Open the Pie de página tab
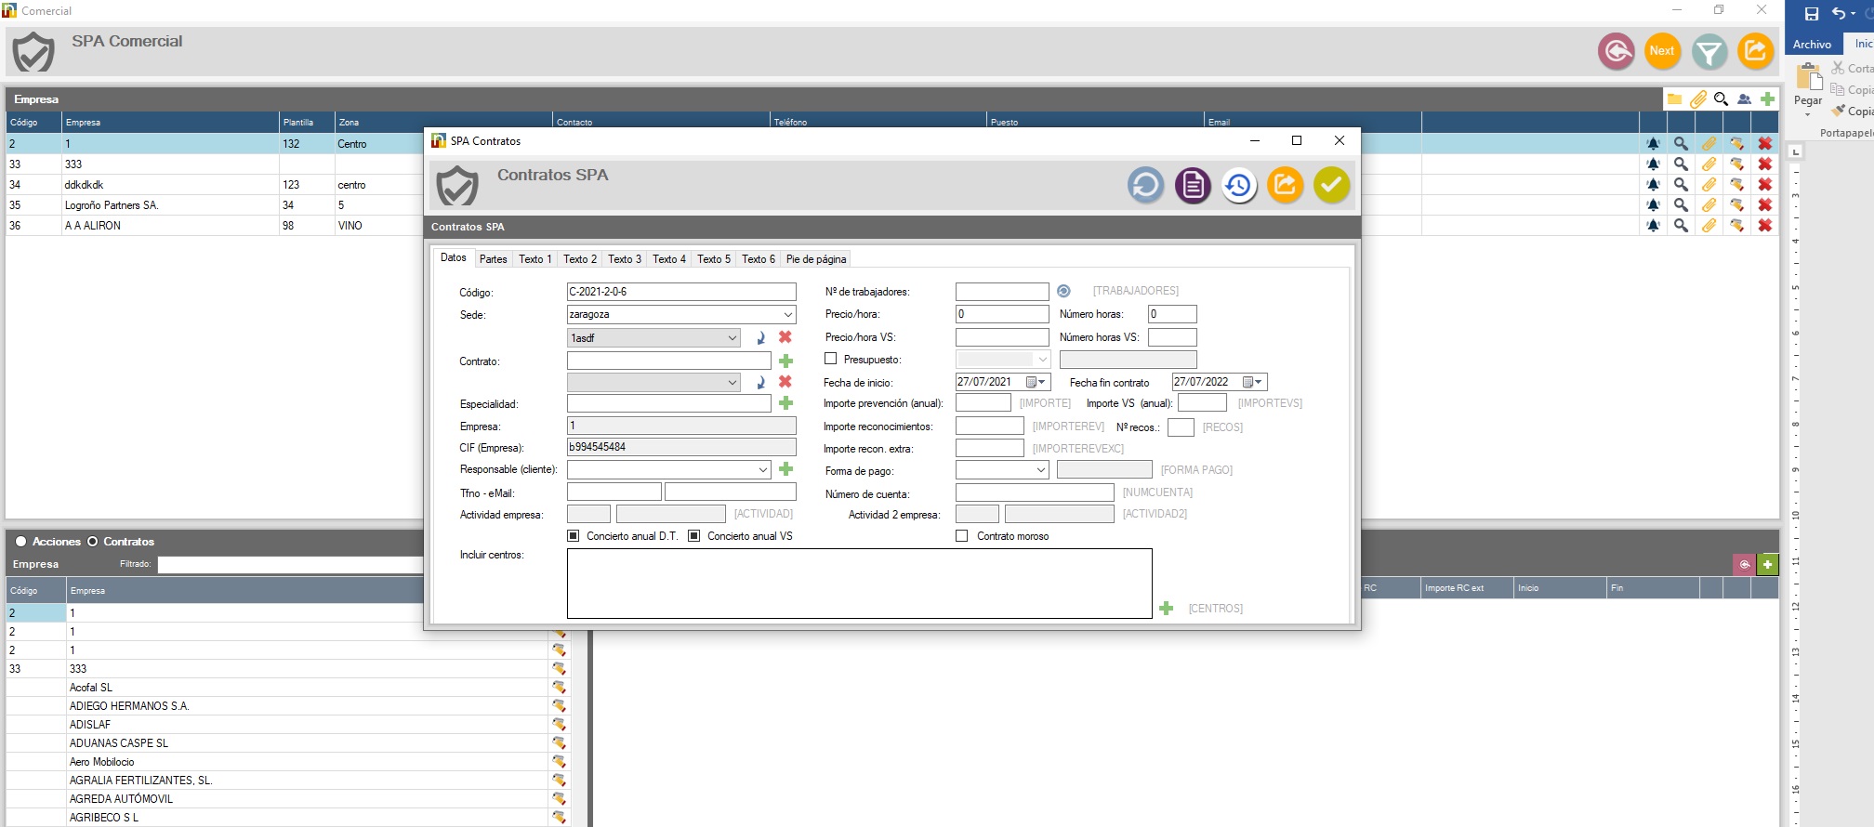Screen dimensions: 1874x827 click(x=816, y=259)
